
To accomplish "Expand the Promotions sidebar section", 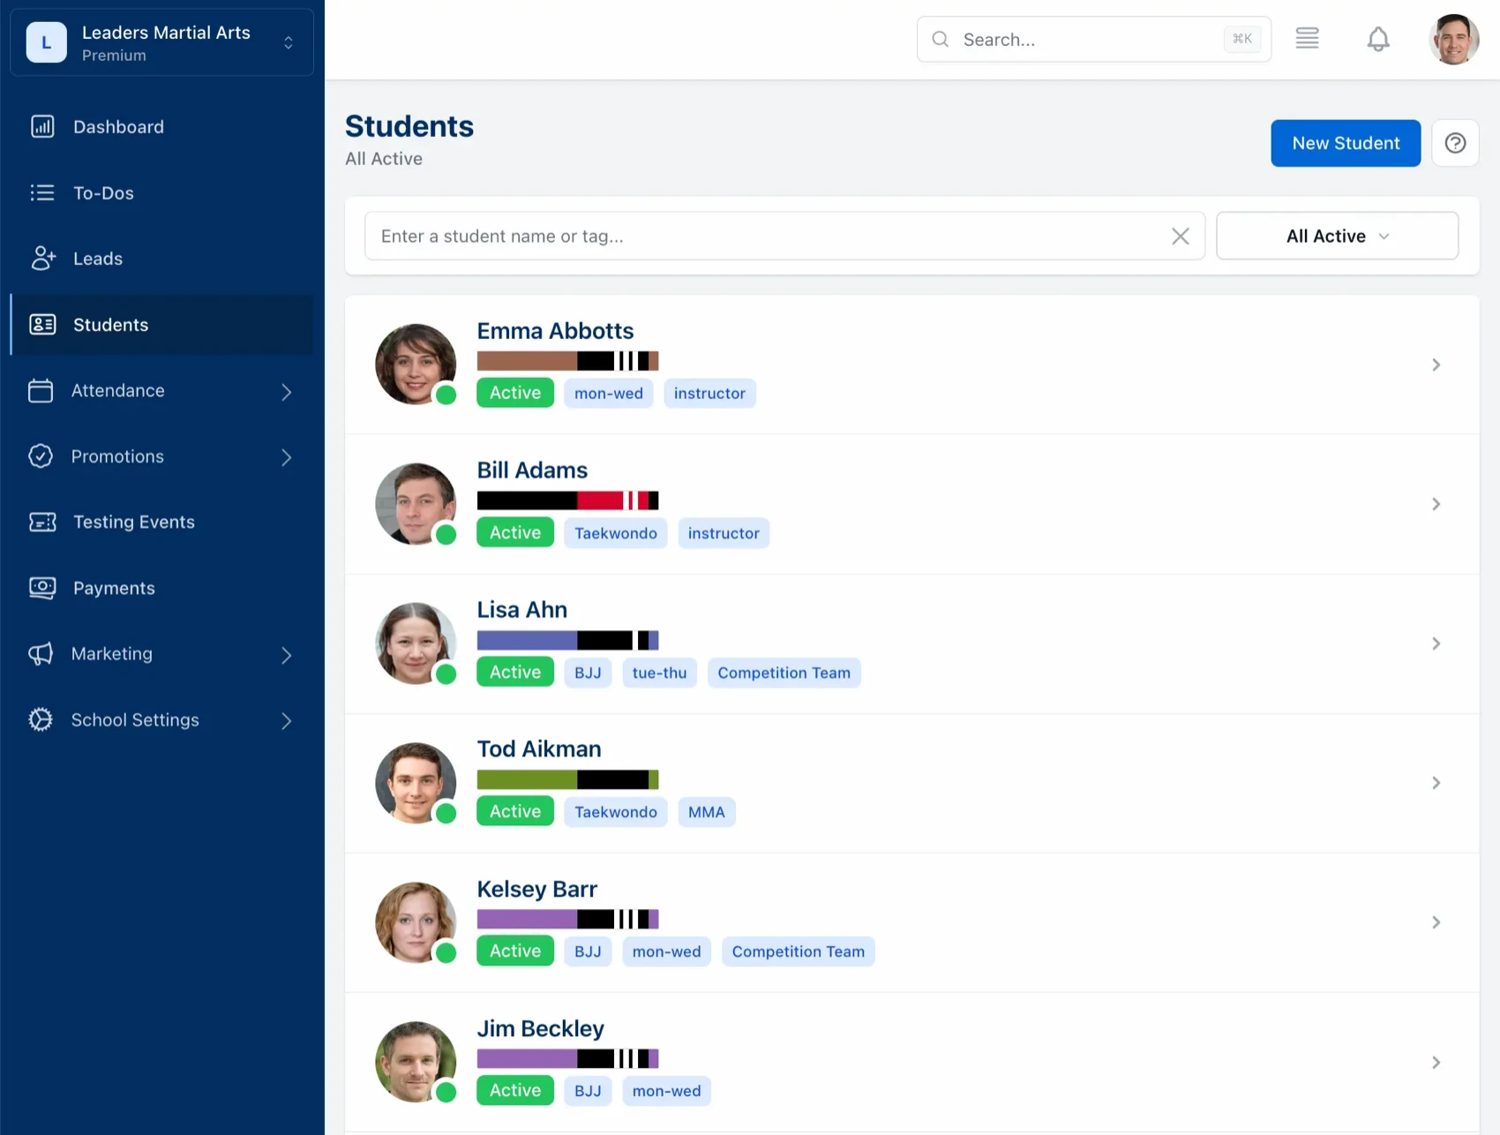I will click(286, 456).
